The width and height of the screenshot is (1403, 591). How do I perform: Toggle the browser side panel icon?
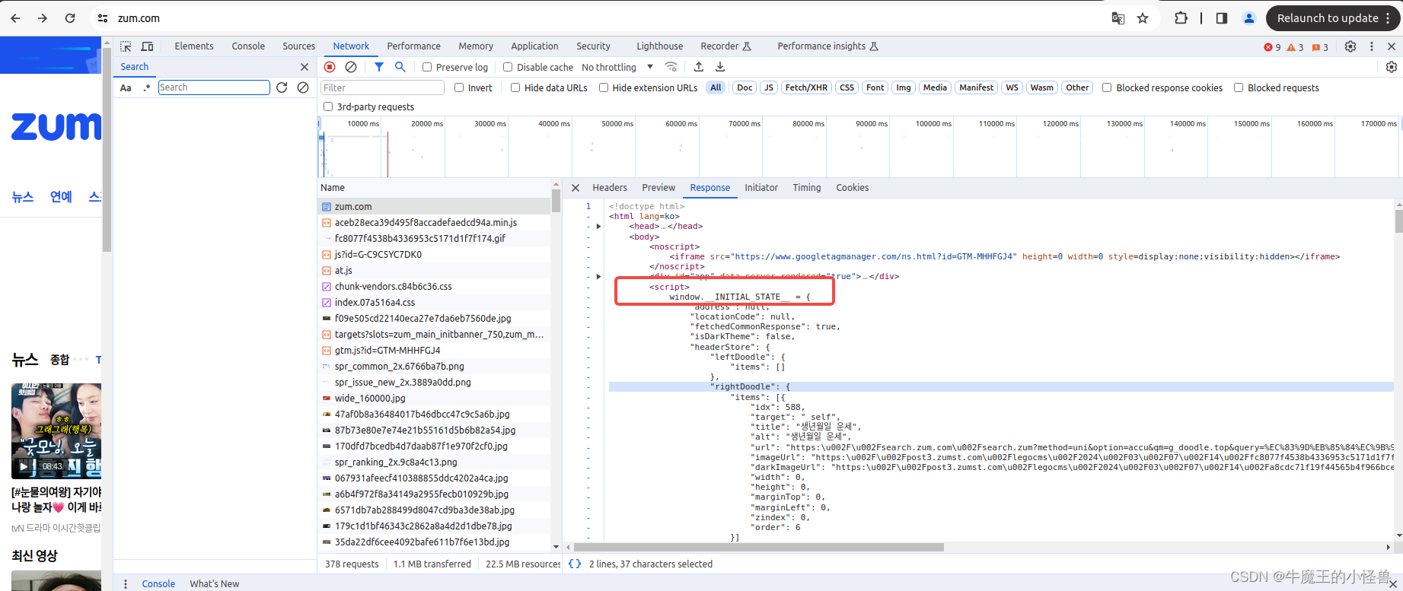1222,18
